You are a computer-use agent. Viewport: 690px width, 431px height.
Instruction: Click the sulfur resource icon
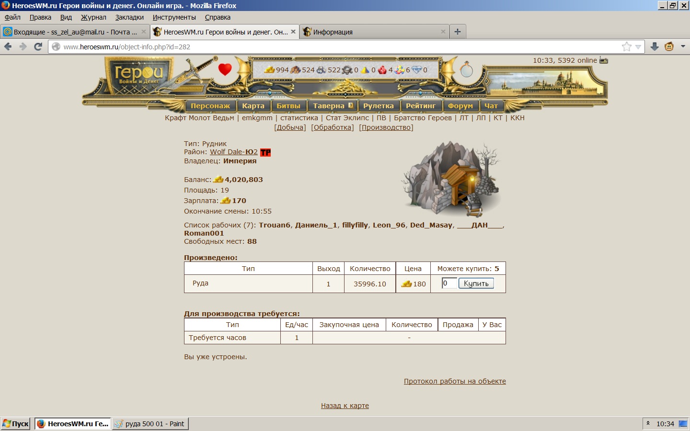365,70
